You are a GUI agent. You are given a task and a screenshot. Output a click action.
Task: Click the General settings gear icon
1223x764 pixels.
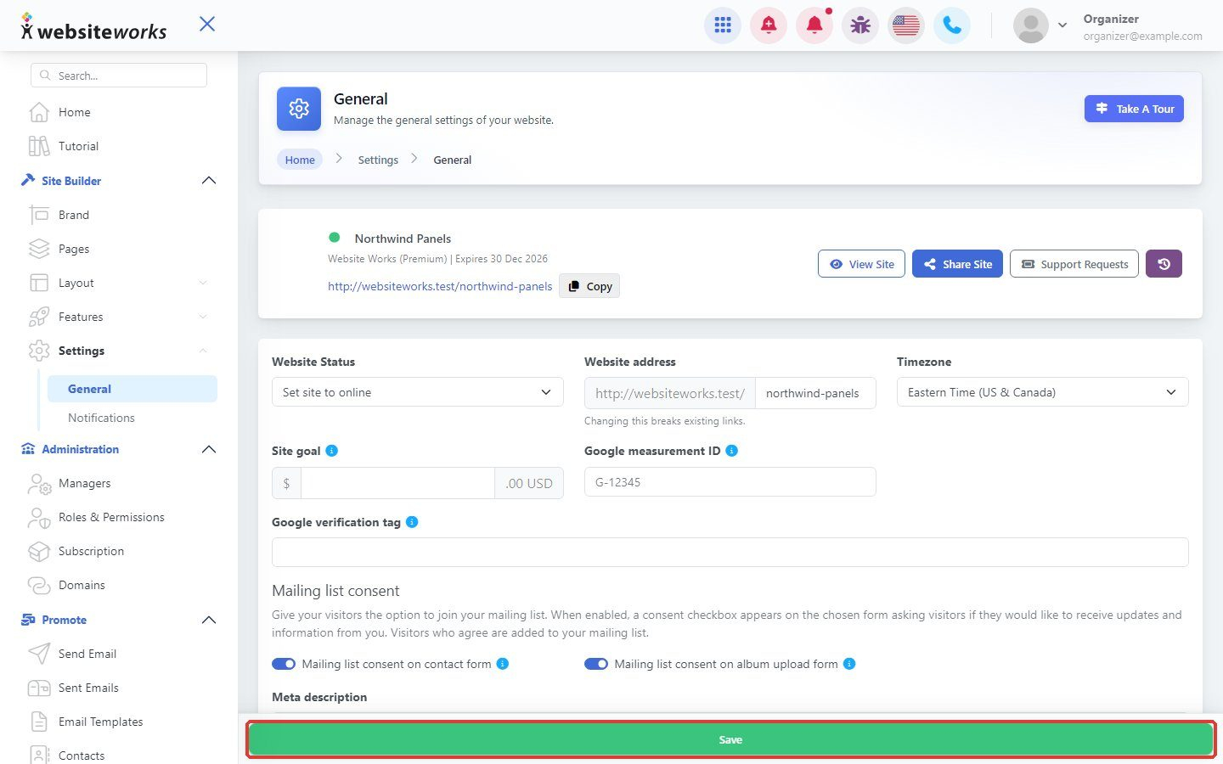click(299, 109)
